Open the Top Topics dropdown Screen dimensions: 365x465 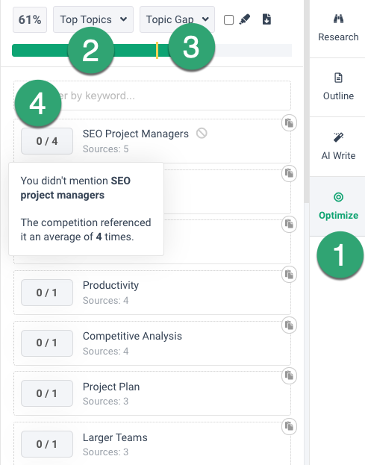pyautogui.click(x=93, y=19)
